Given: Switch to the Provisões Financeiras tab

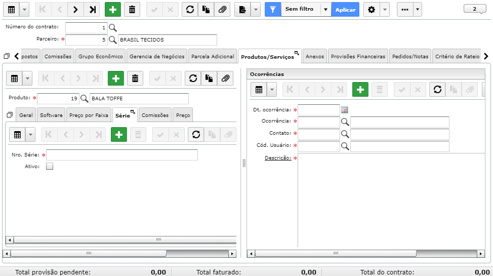Looking at the screenshot, I should pyautogui.click(x=358, y=56).
